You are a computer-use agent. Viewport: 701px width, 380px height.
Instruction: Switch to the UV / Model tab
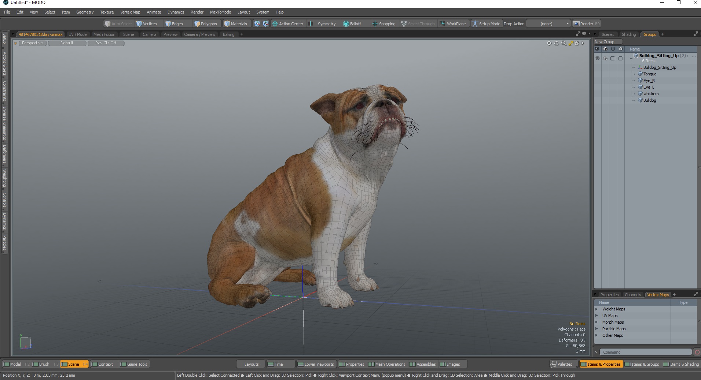pos(78,34)
